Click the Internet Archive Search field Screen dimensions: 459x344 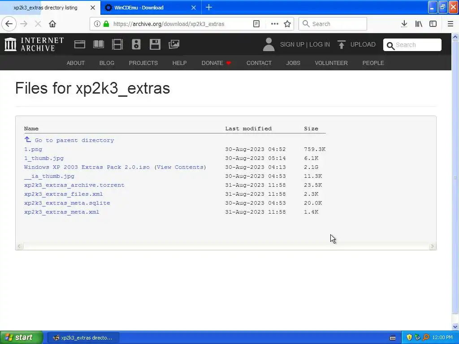pyautogui.click(x=412, y=45)
